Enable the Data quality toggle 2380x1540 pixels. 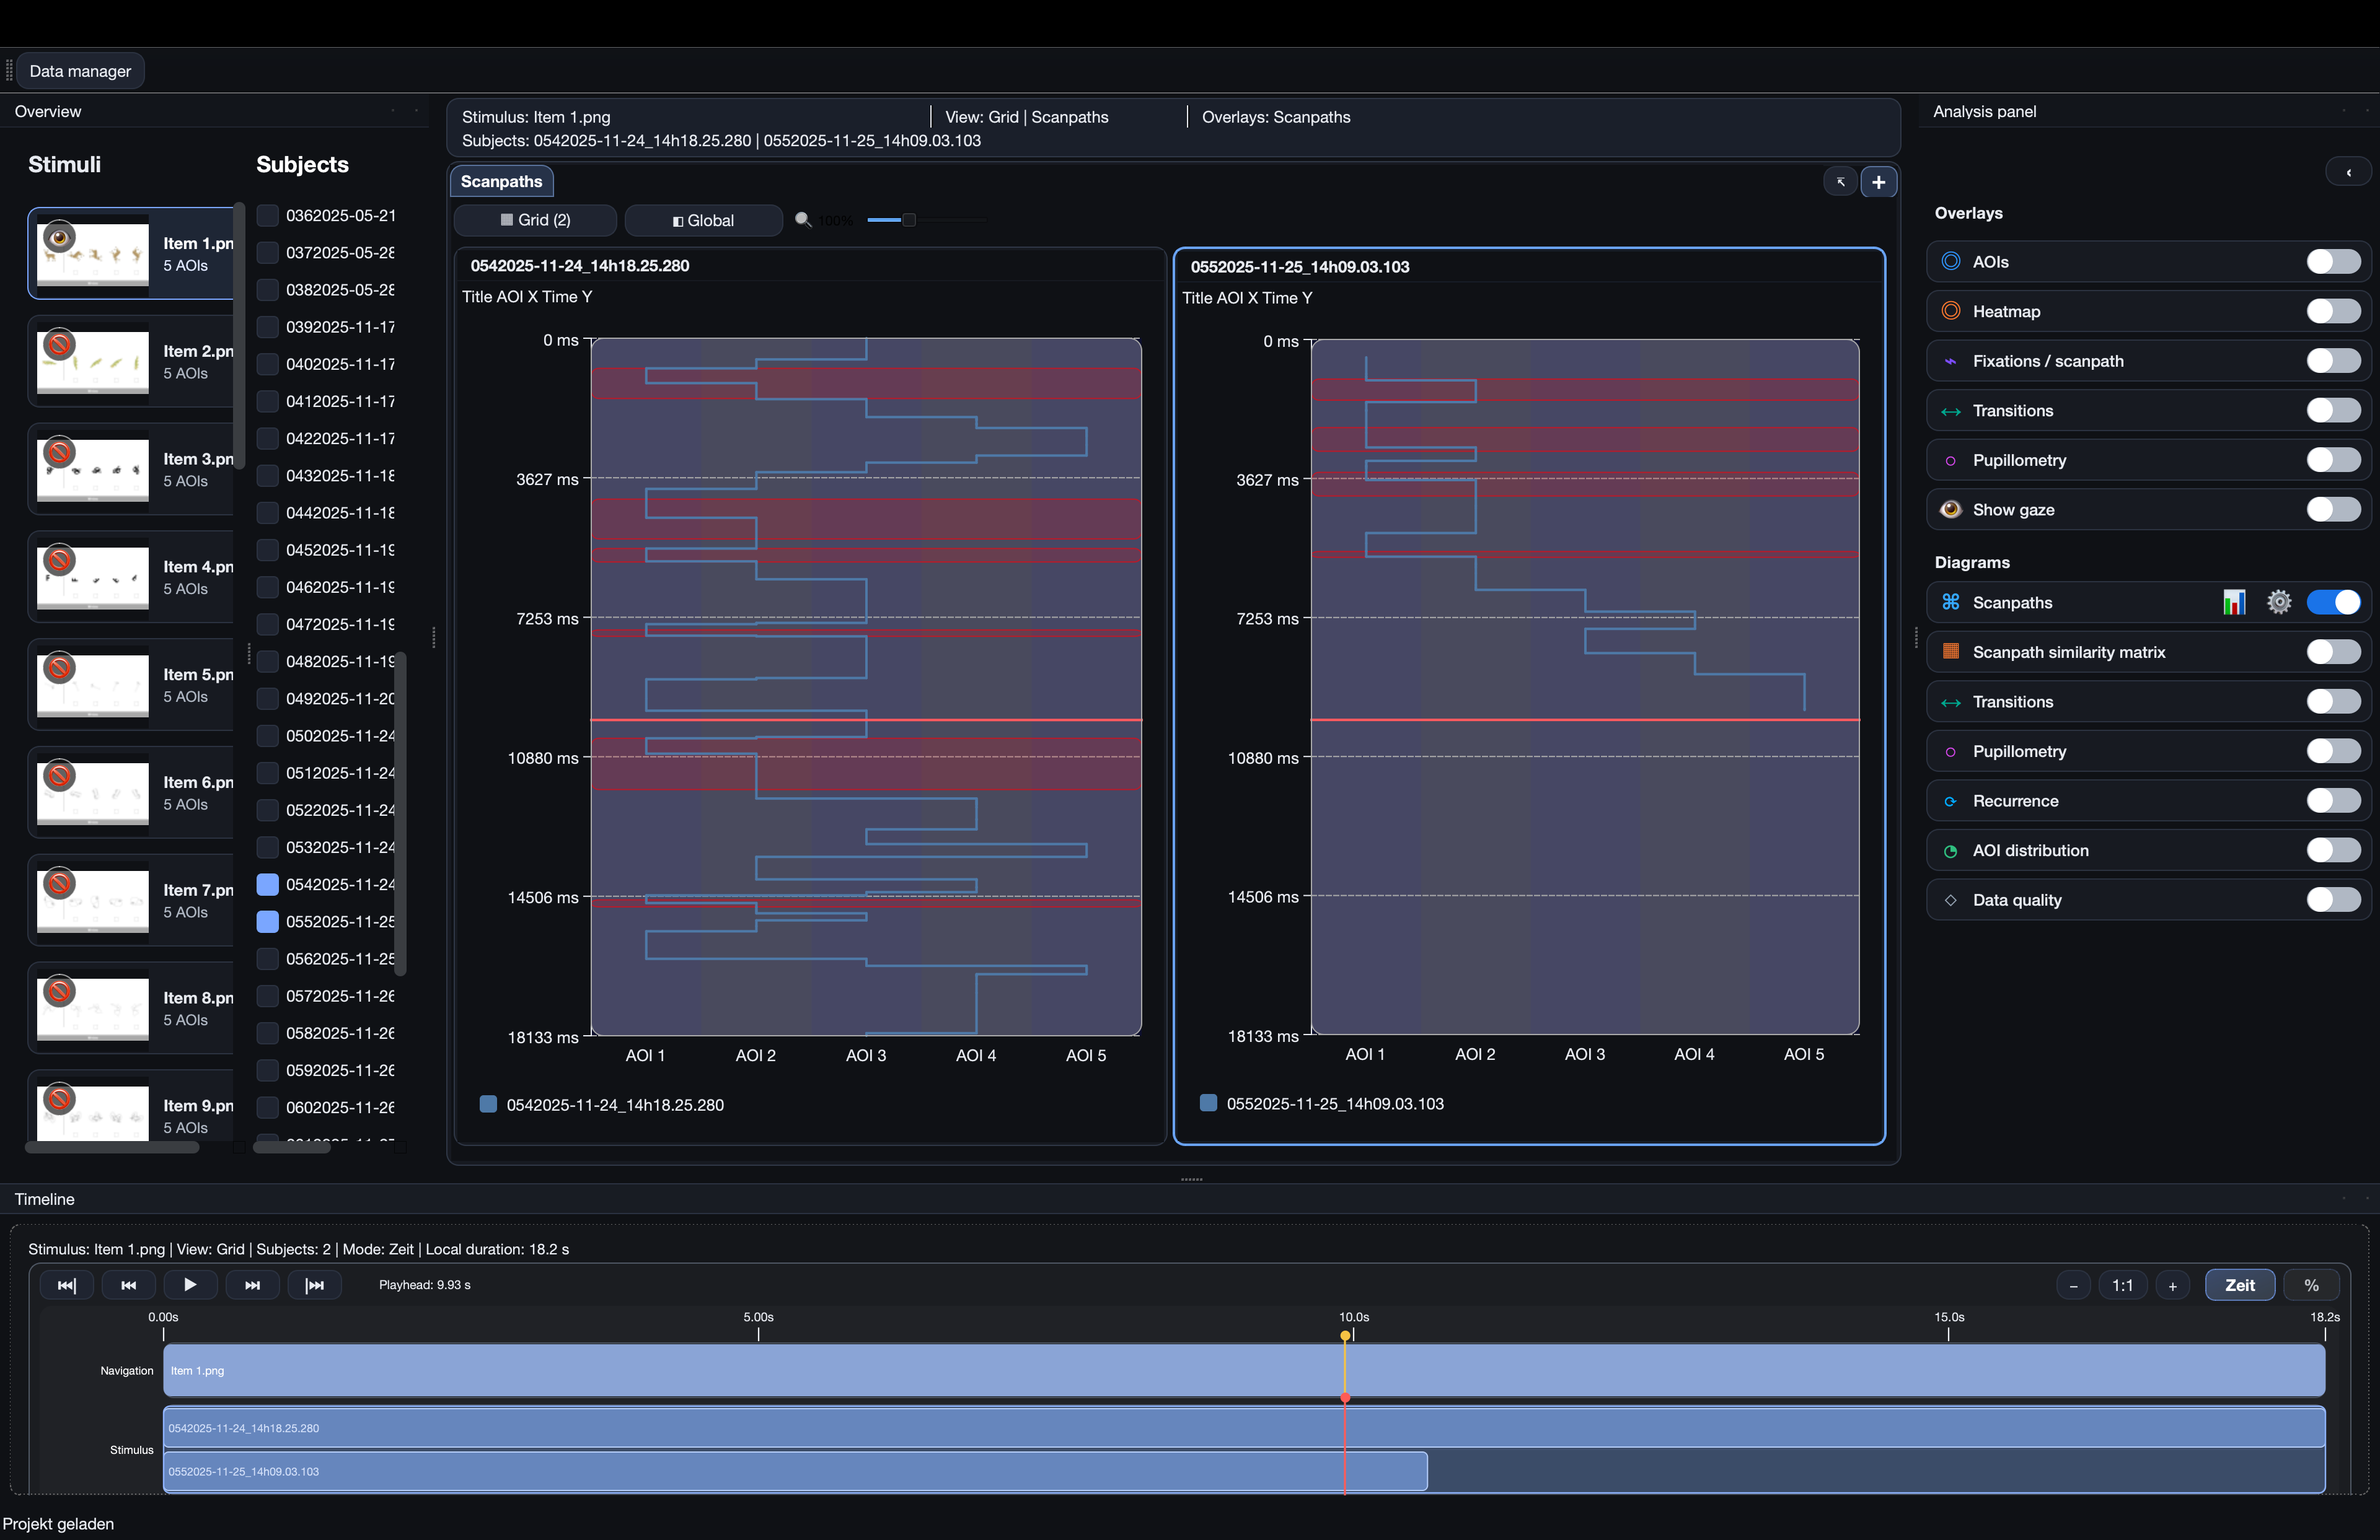click(2333, 899)
